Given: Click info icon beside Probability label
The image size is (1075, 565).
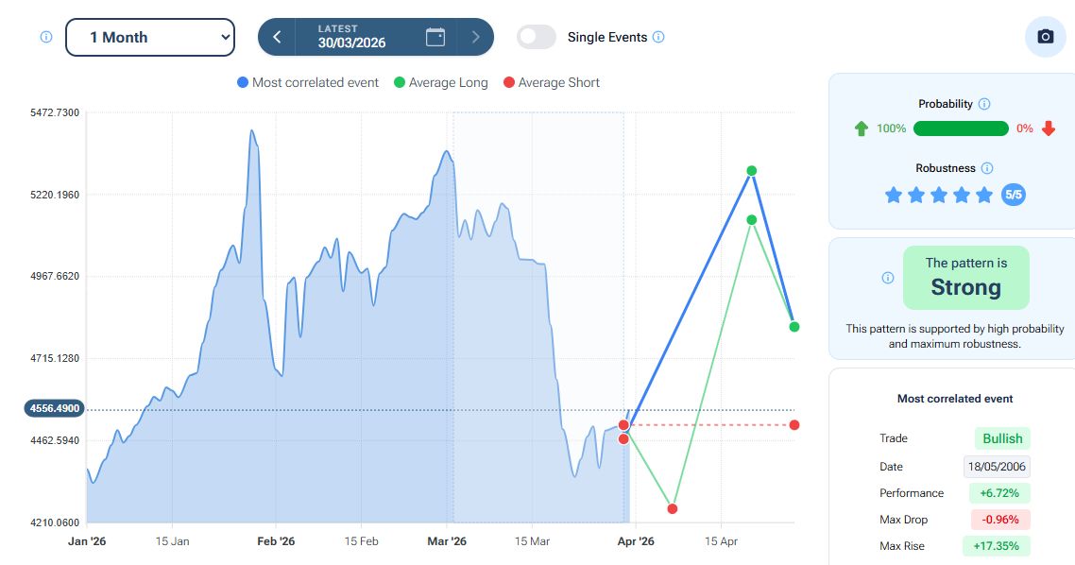Looking at the screenshot, I should click(983, 104).
